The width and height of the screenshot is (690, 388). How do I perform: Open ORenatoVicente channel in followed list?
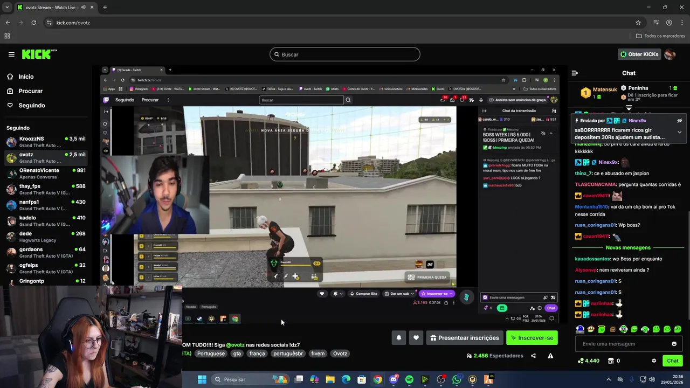46,174
